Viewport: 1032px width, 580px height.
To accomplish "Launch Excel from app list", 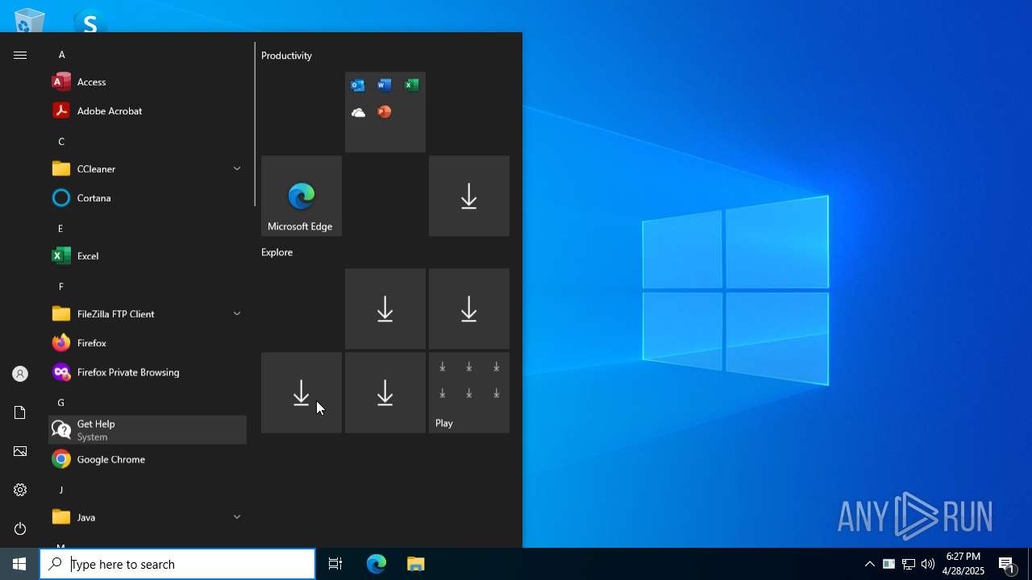I will [x=148, y=255].
